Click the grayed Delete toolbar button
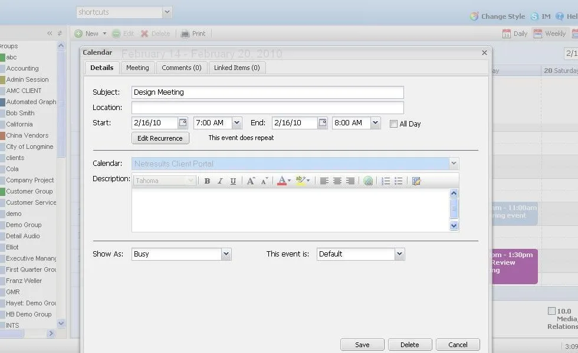This screenshot has width=578, height=353. (x=155, y=34)
